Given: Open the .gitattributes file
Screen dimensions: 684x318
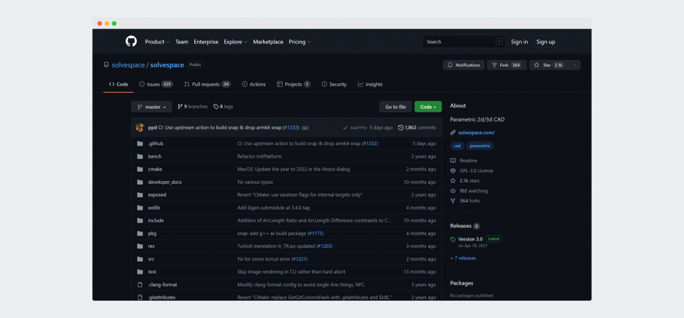Looking at the screenshot, I should point(162,297).
